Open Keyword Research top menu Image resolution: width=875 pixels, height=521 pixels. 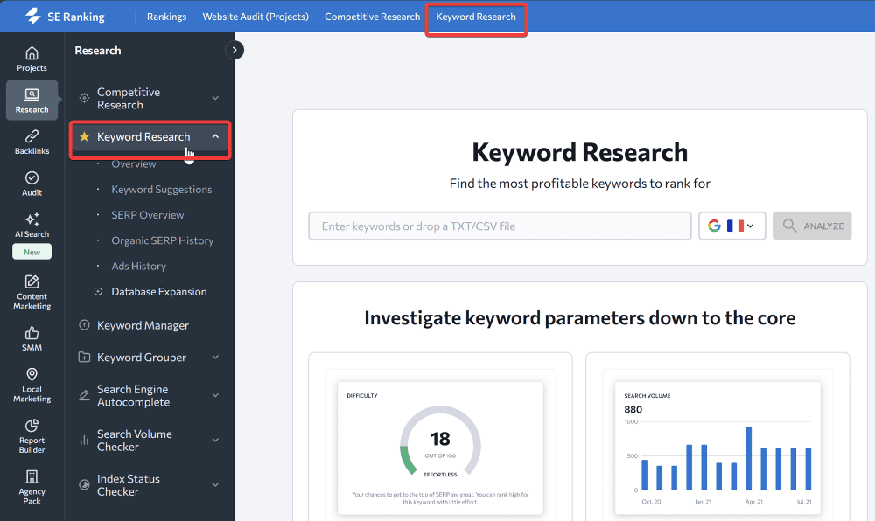(x=476, y=17)
